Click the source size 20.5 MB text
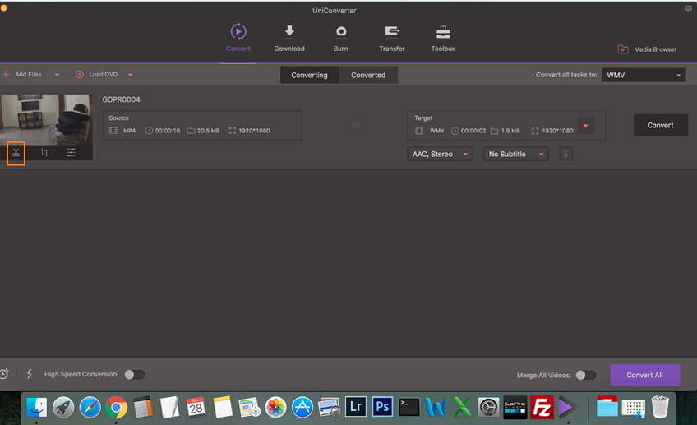 click(x=208, y=131)
